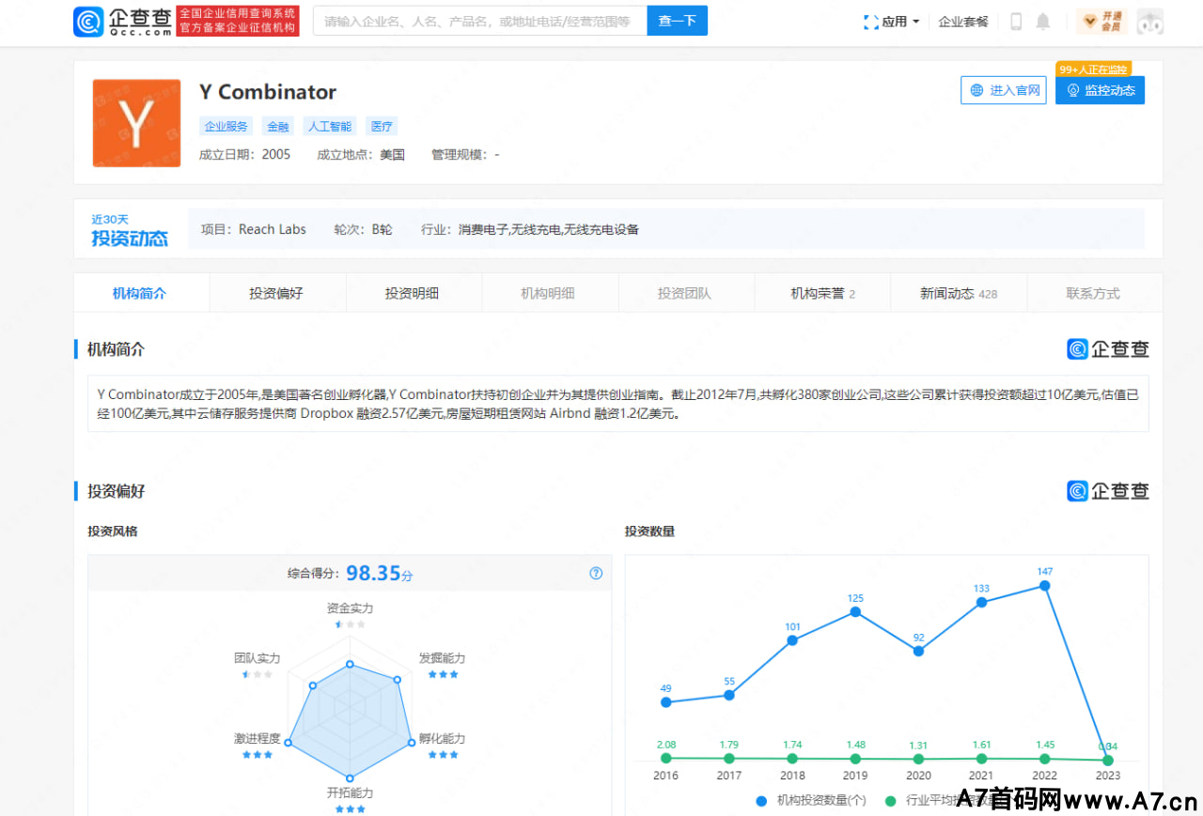Toggle the 机构投资数量(个) legend item

tap(811, 801)
